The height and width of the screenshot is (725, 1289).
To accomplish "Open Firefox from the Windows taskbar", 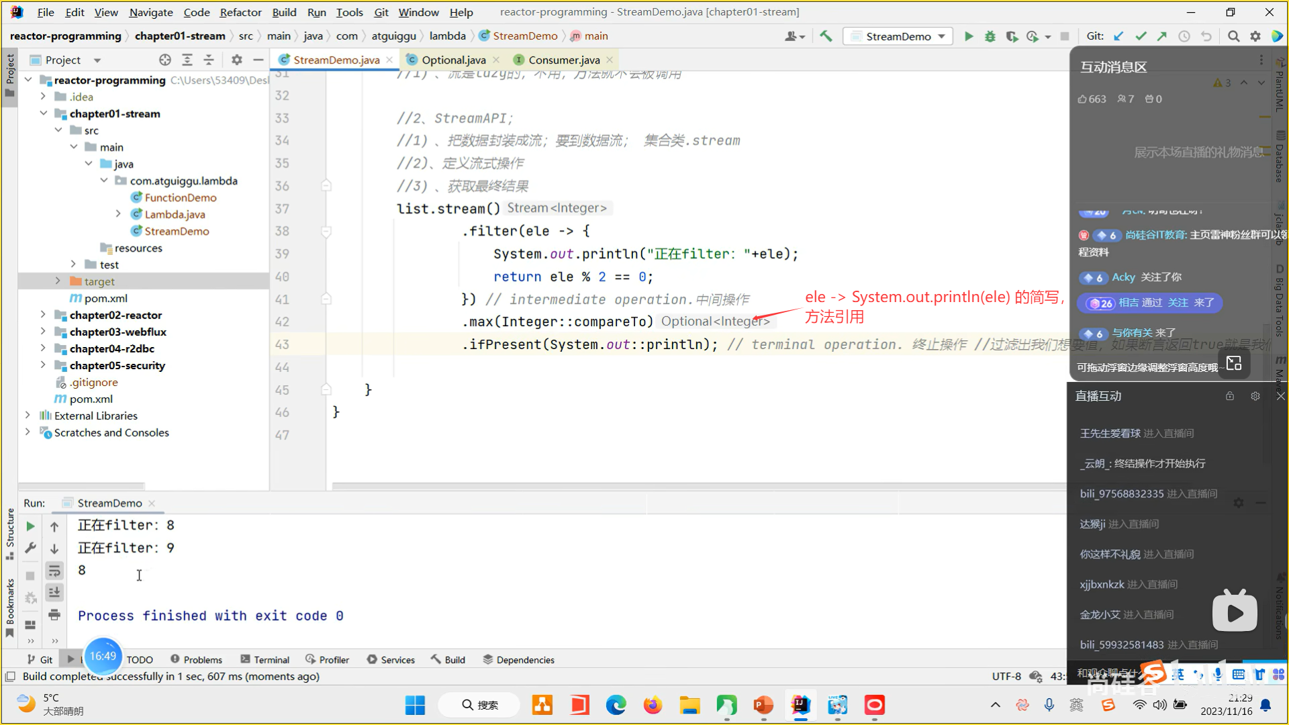I will pyautogui.click(x=652, y=705).
